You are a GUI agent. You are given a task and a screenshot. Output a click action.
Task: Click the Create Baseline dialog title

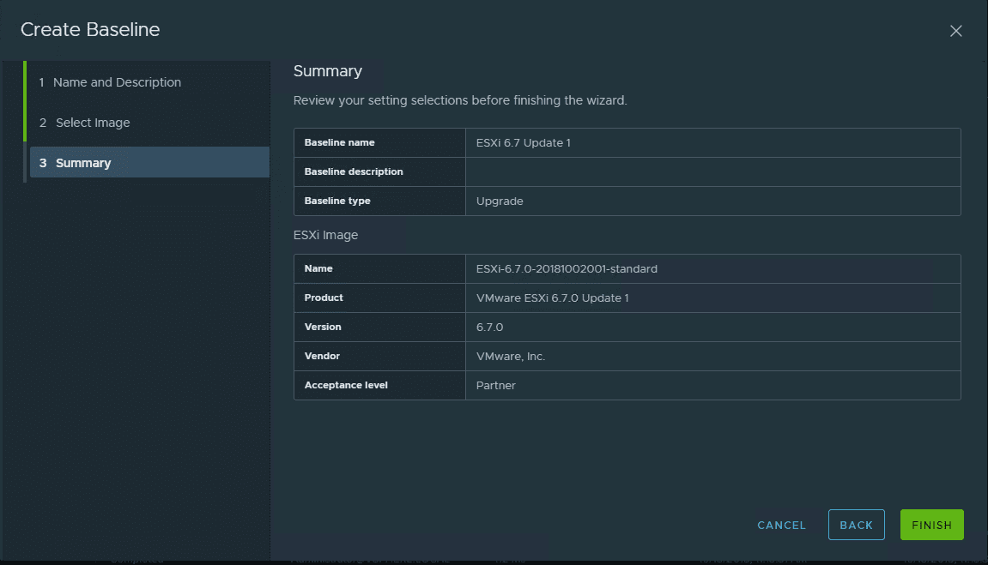(x=90, y=30)
